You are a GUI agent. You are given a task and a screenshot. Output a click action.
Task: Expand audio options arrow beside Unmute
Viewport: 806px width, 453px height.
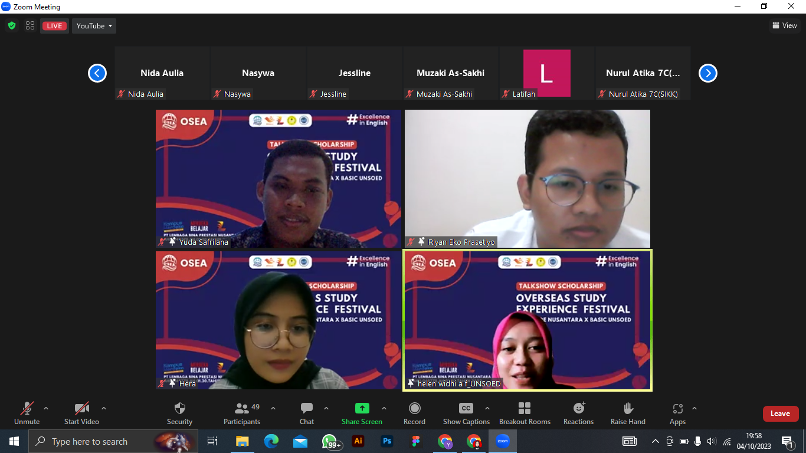46,408
